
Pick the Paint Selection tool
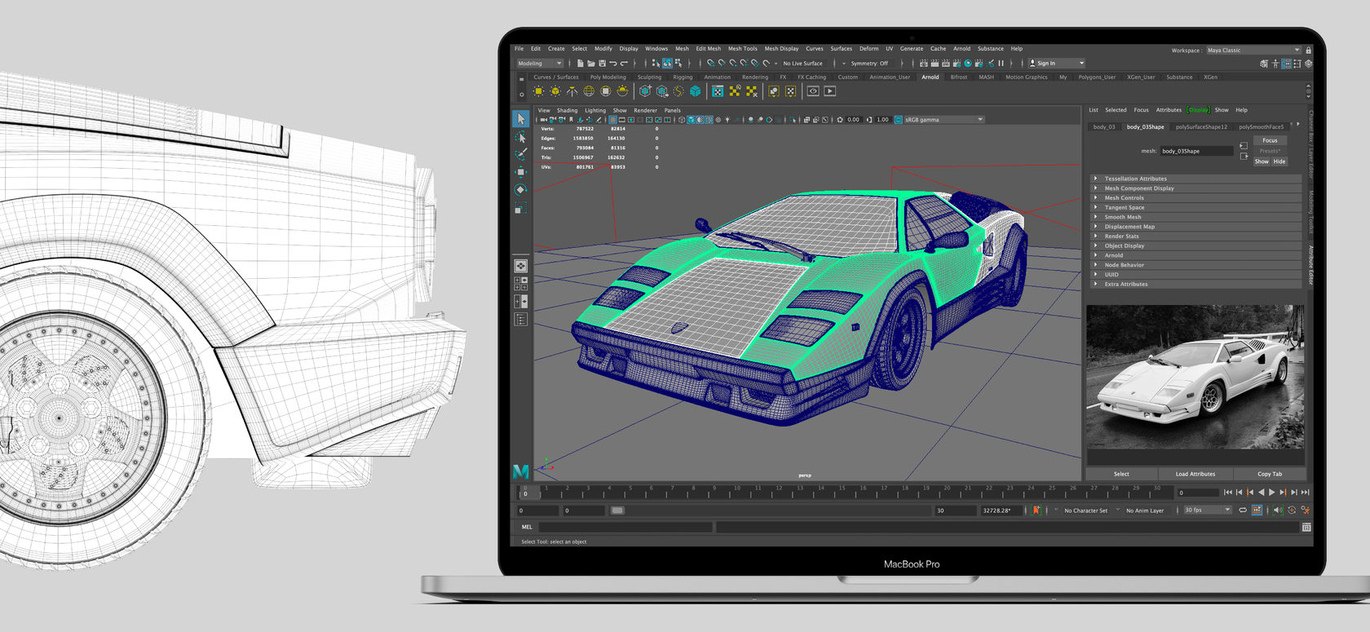[x=520, y=153]
